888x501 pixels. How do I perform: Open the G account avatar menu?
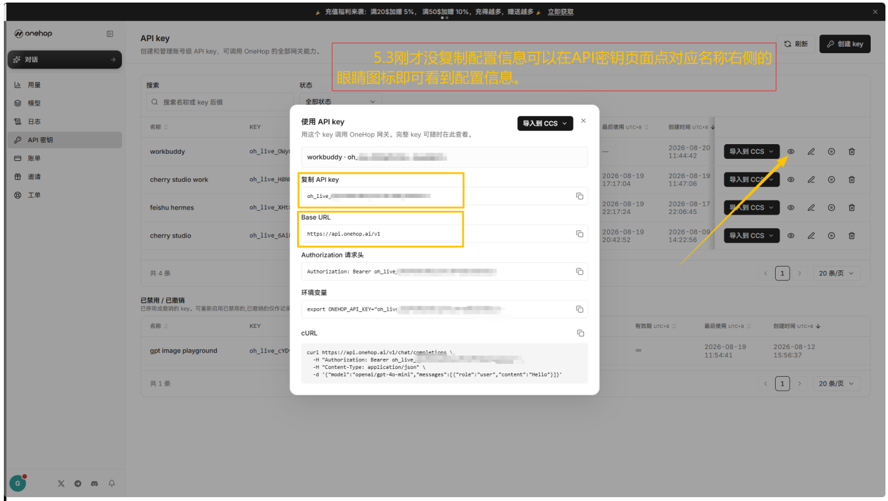[17, 483]
